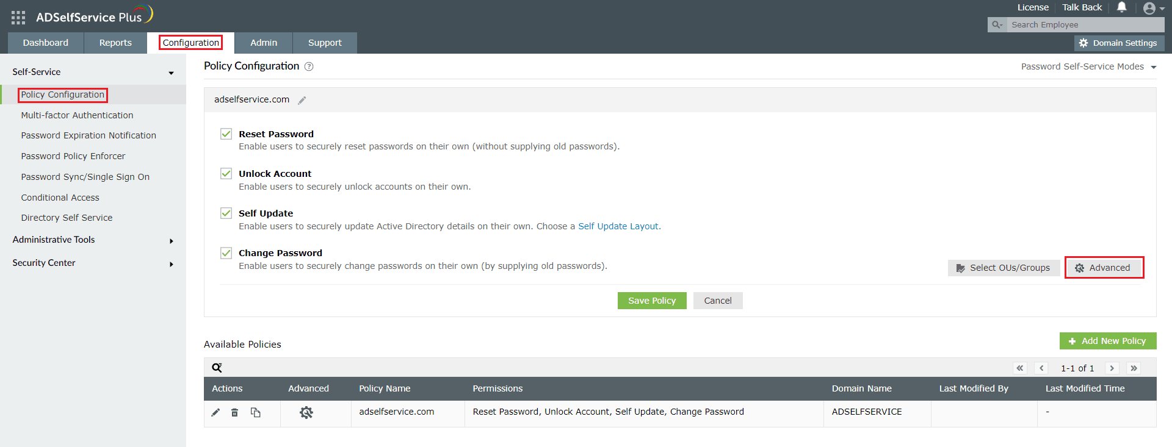Switch to the Reports tab
Screen dimensions: 1172x447
(115, 43)
